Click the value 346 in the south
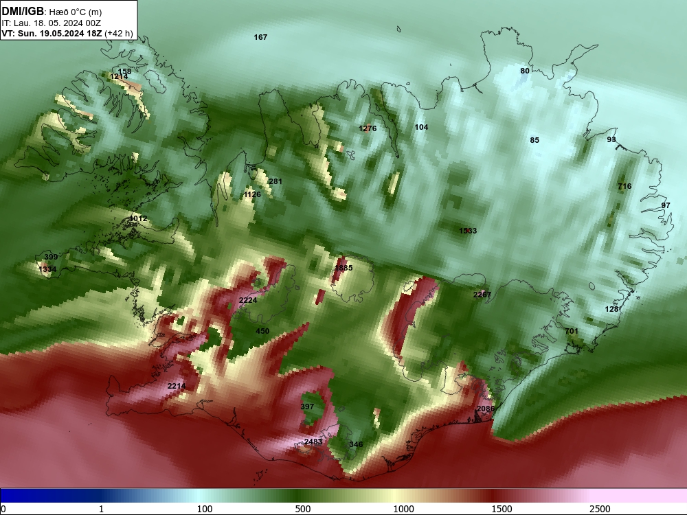687x515 pixels. click(356, 444)
